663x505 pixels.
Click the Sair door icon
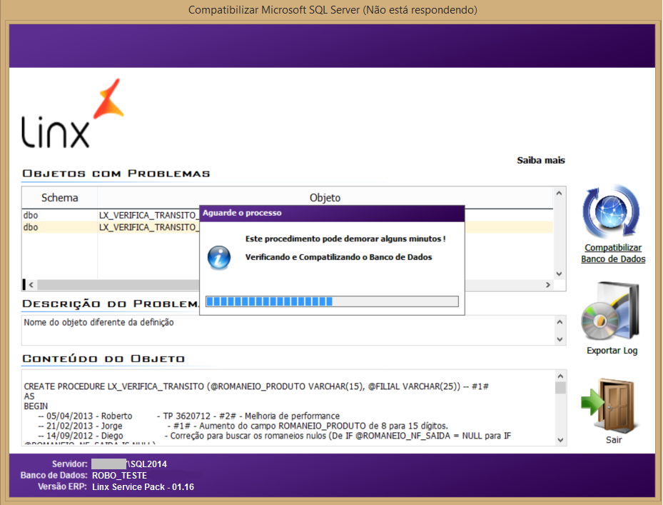click(x=609, y=405)
